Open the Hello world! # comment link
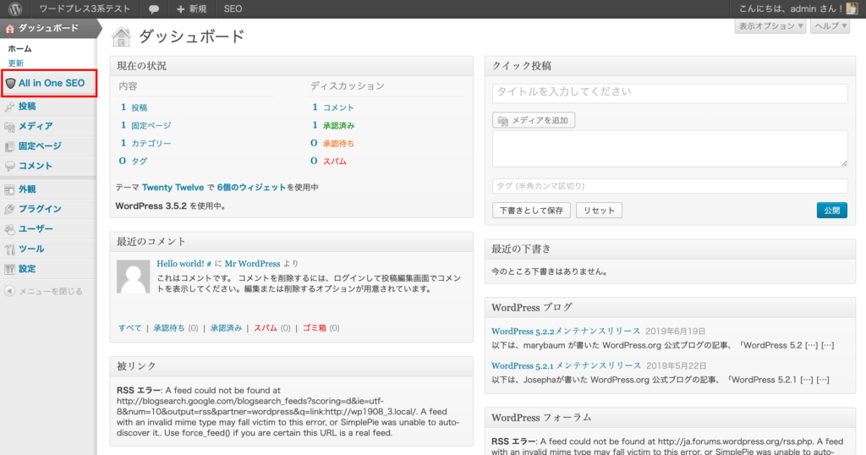 184,264
